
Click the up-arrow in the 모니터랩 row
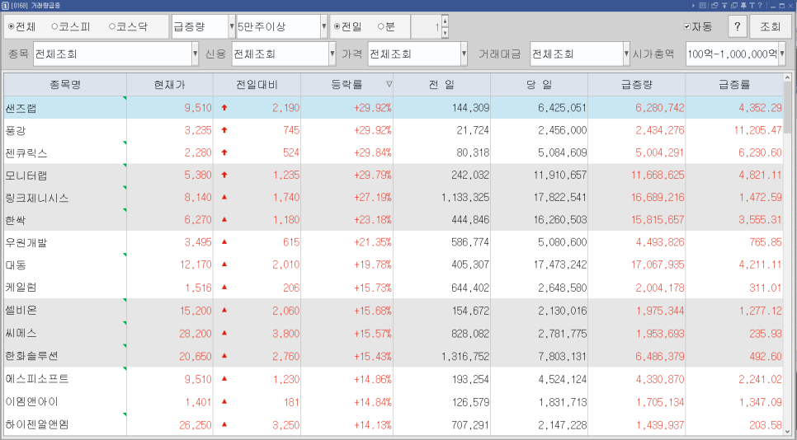pos(224,175)
